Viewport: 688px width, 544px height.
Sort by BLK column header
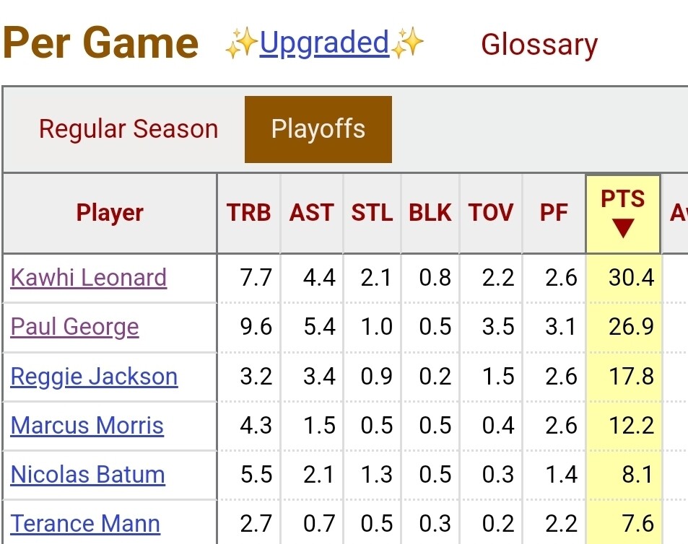(x=430, y=213)
